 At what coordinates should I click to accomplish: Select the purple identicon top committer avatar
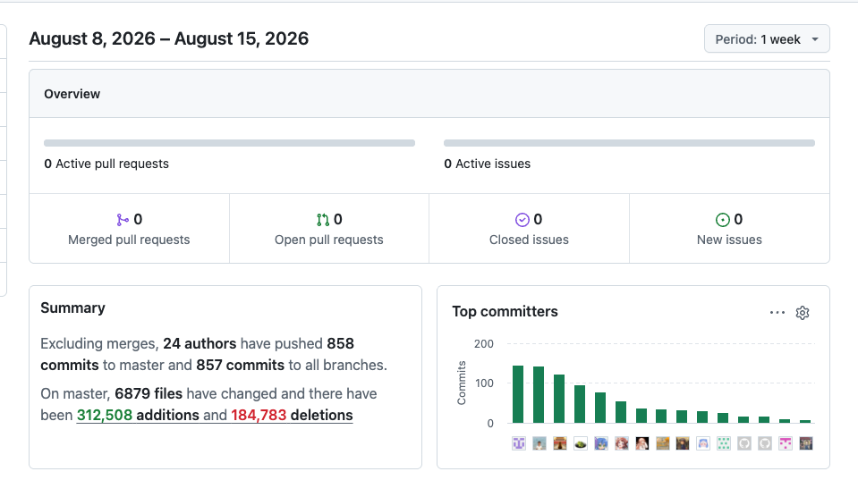519,443
